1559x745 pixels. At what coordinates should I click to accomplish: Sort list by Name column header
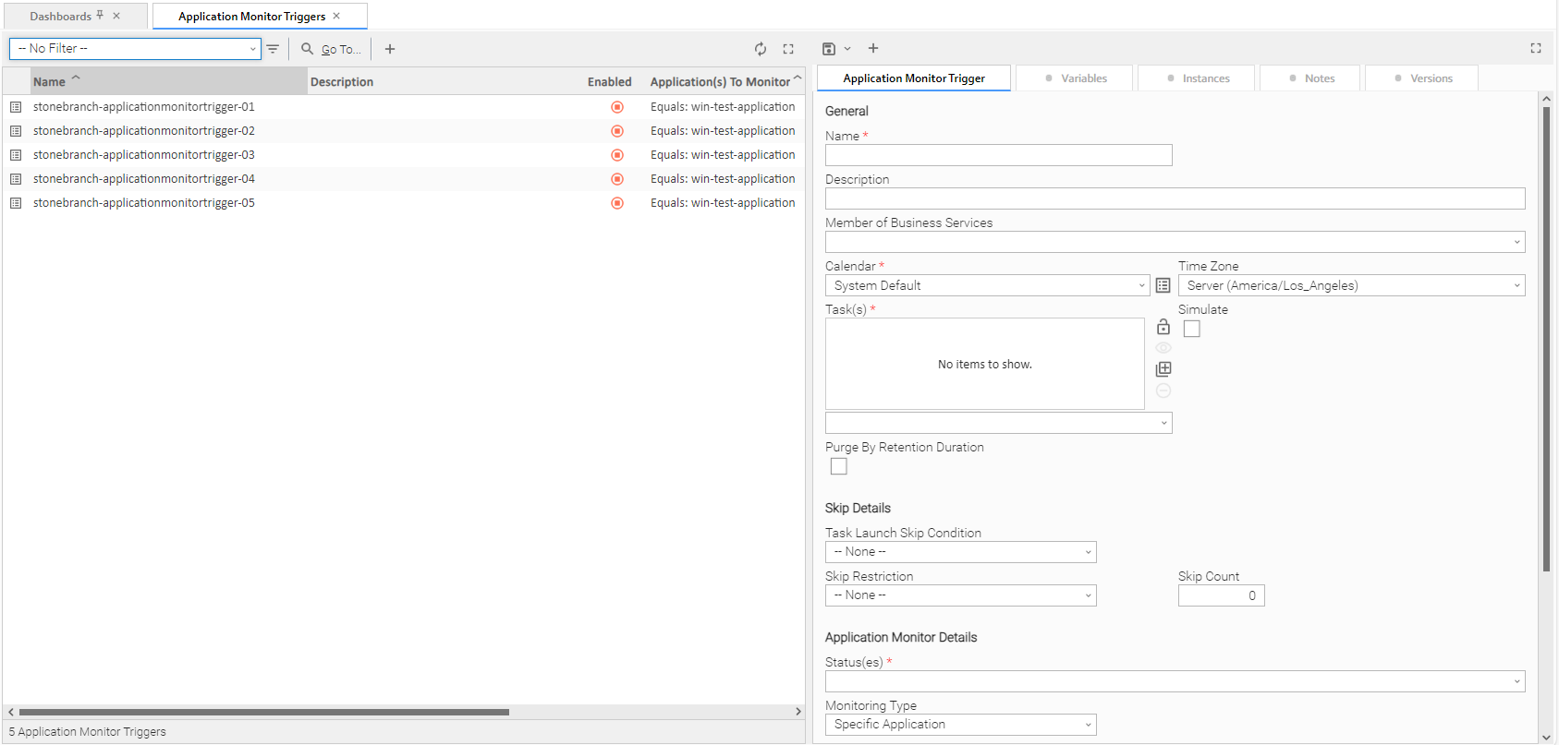tap(50, 82)
